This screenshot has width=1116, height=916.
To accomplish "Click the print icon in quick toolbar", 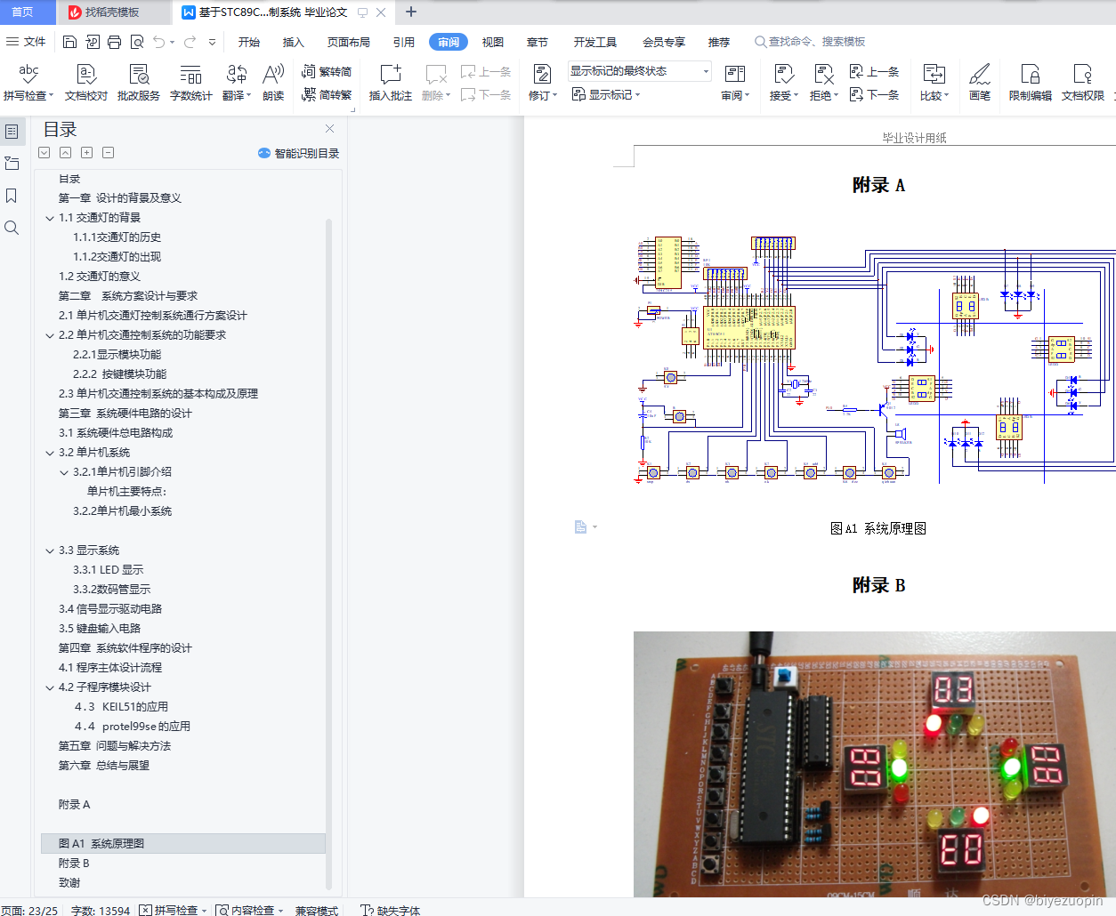I will 114,42.
